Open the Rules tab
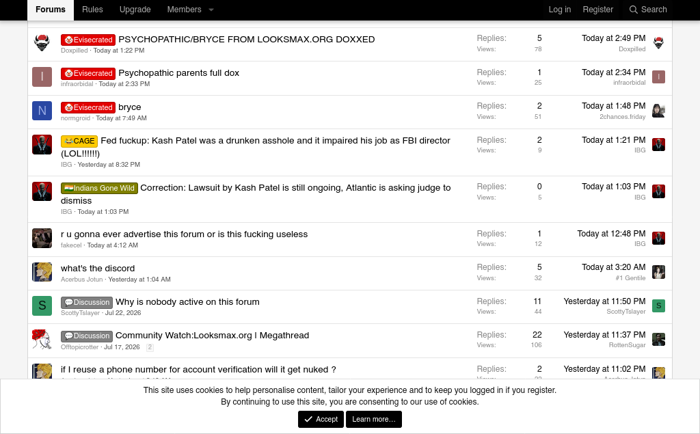The width and height of the screenshot is (700, 434). click(x=92, y=10)
